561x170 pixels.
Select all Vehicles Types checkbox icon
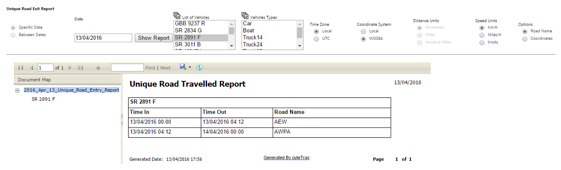pyautogui.click(x=245, y=16)
